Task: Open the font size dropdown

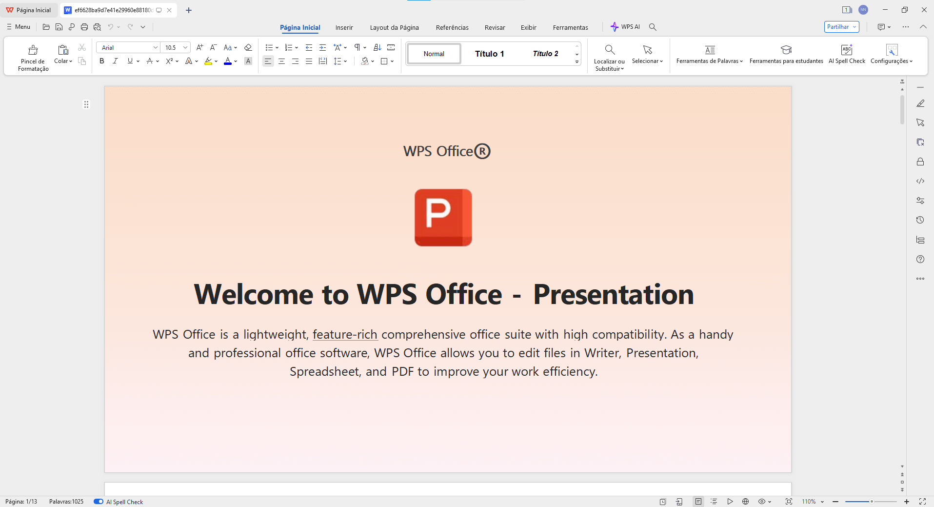Action: click(x=184, y=47)
